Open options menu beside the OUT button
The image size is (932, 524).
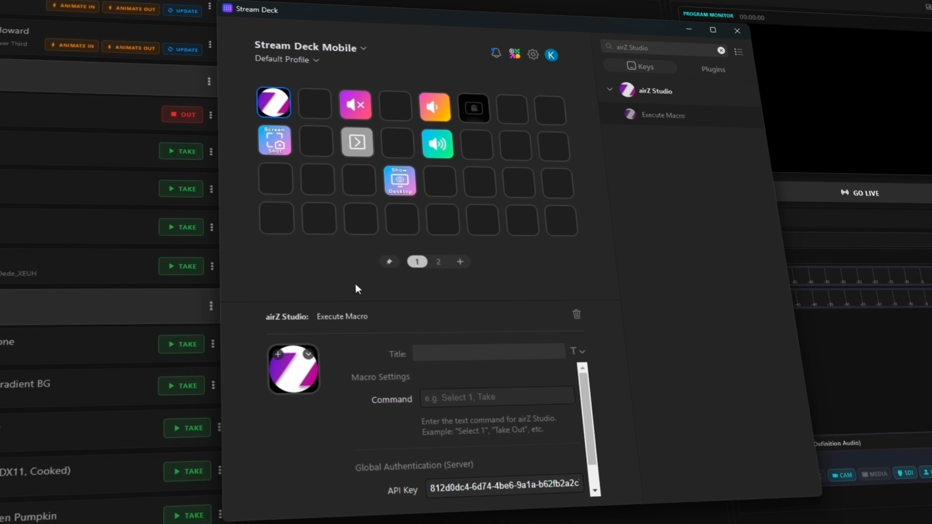211,115
